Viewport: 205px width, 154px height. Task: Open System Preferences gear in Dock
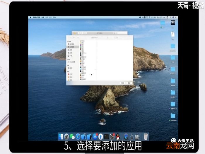(112, 137)
